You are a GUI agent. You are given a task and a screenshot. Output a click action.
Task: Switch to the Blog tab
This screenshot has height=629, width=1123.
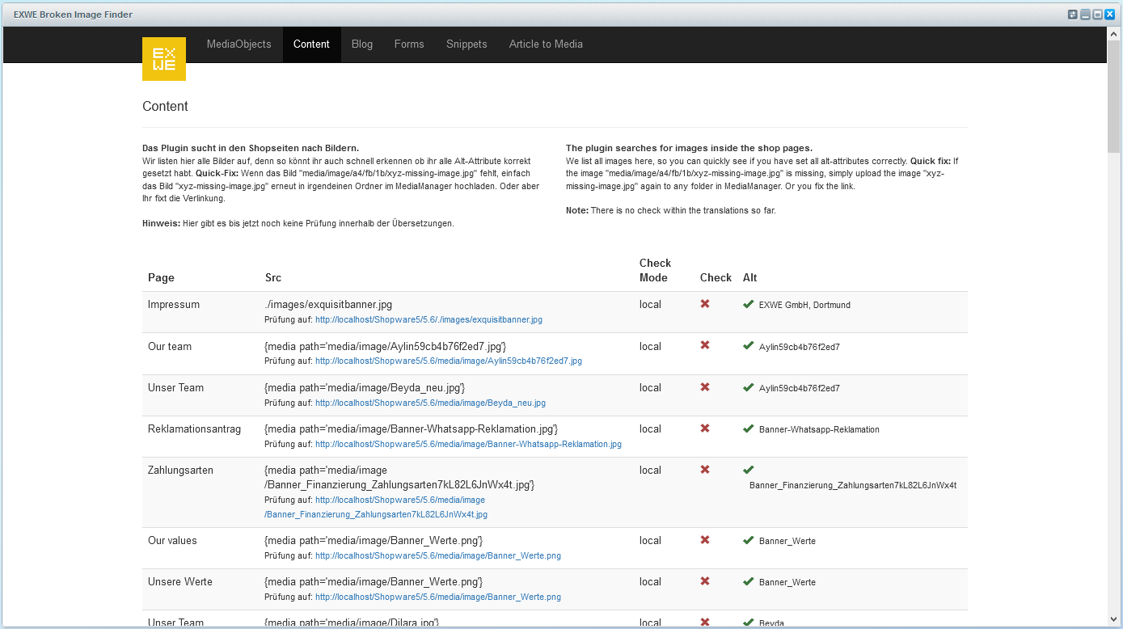pos(362,44)
